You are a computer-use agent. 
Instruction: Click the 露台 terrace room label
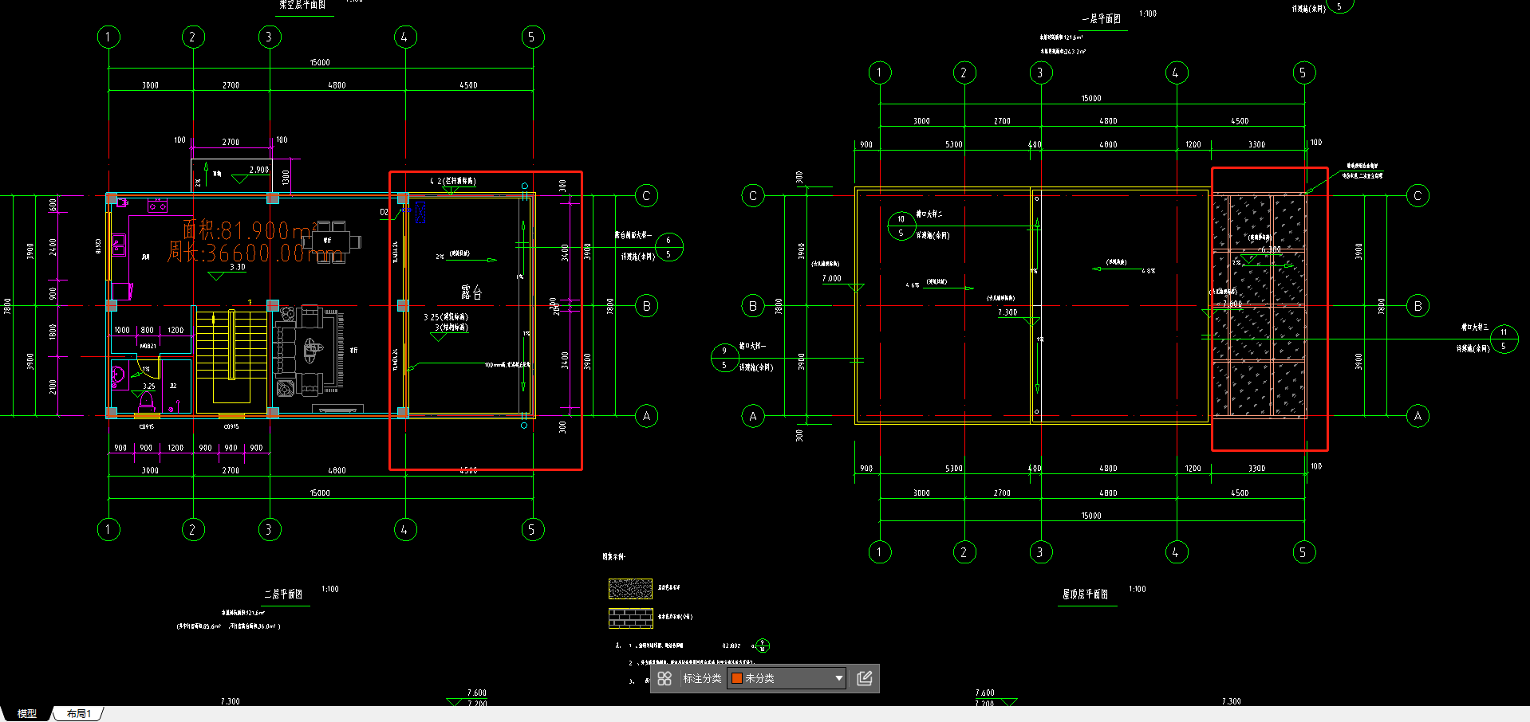471,292
